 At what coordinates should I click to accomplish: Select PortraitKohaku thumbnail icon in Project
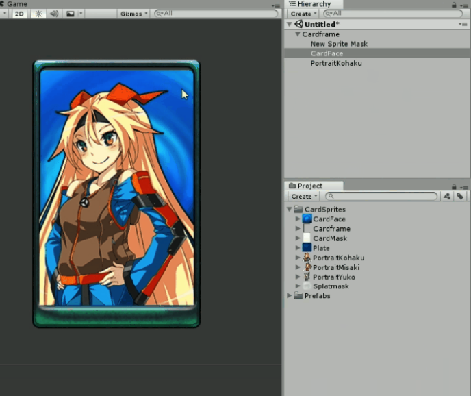point(307,257)
